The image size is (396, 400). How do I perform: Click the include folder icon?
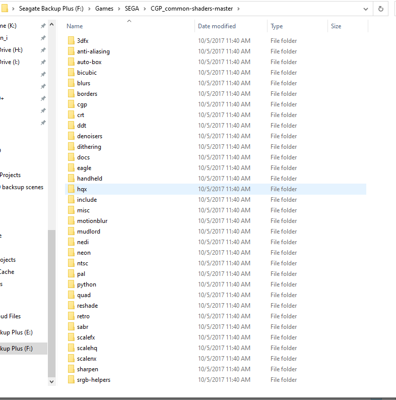(x=71, y=199)
